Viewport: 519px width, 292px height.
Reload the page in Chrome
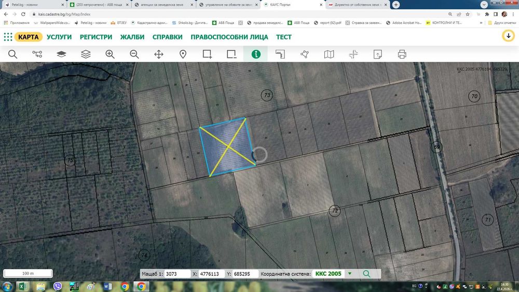tap(23, 14)
